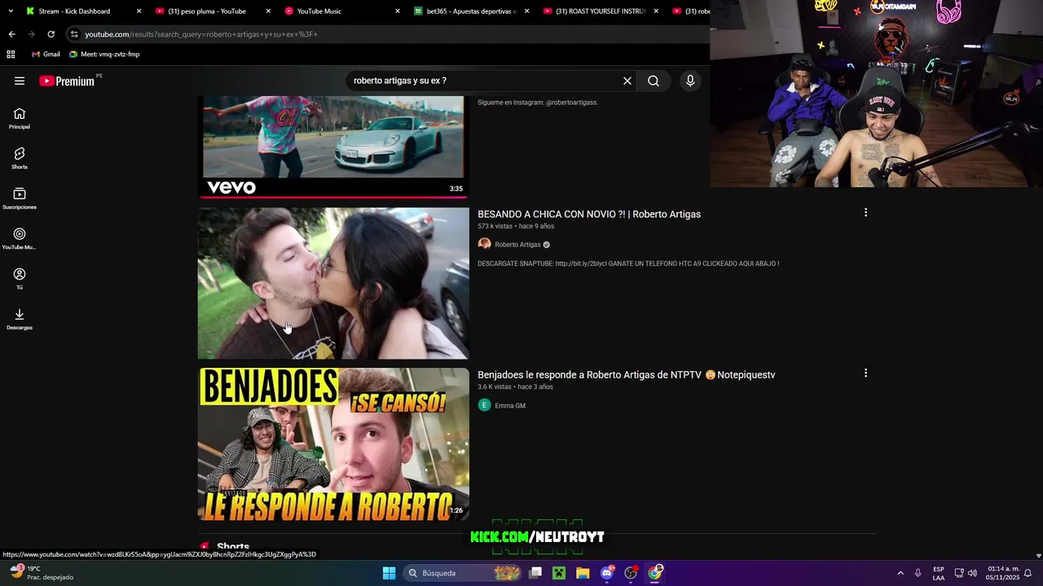Open BESANDO A CHICA CON NOVIO thumbnail
The height and width of the screenshot is (586, 1043).
(333, 283)
